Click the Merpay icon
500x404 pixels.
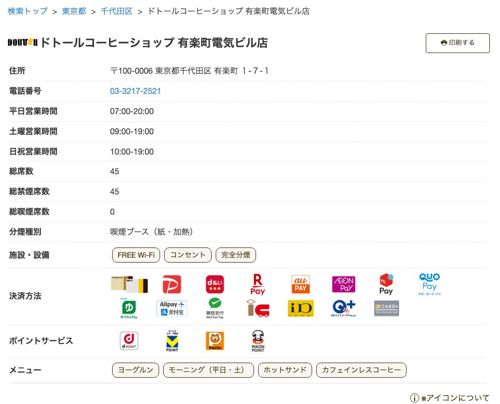(x=386, y=284)
